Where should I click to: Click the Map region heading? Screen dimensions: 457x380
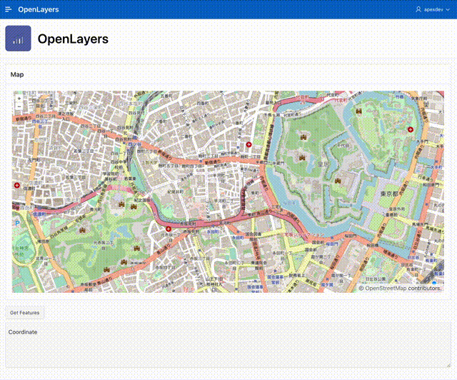pyautogui.click(x=17, y=75)
